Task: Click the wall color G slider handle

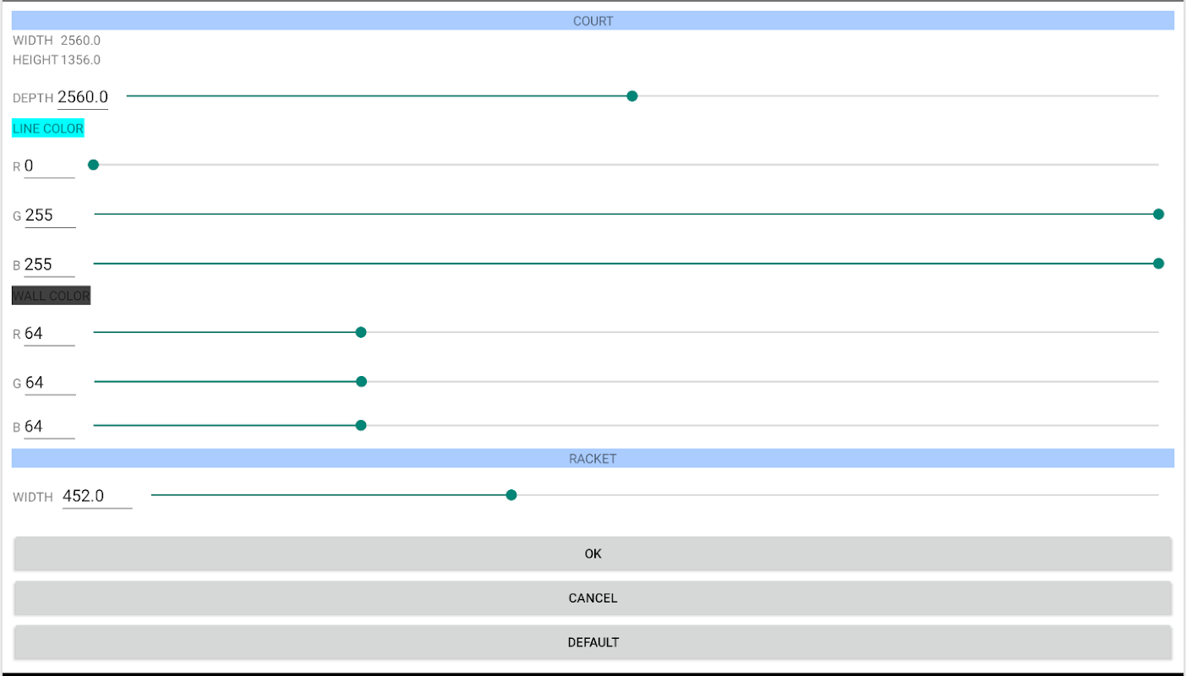Action: pos(361,382)
